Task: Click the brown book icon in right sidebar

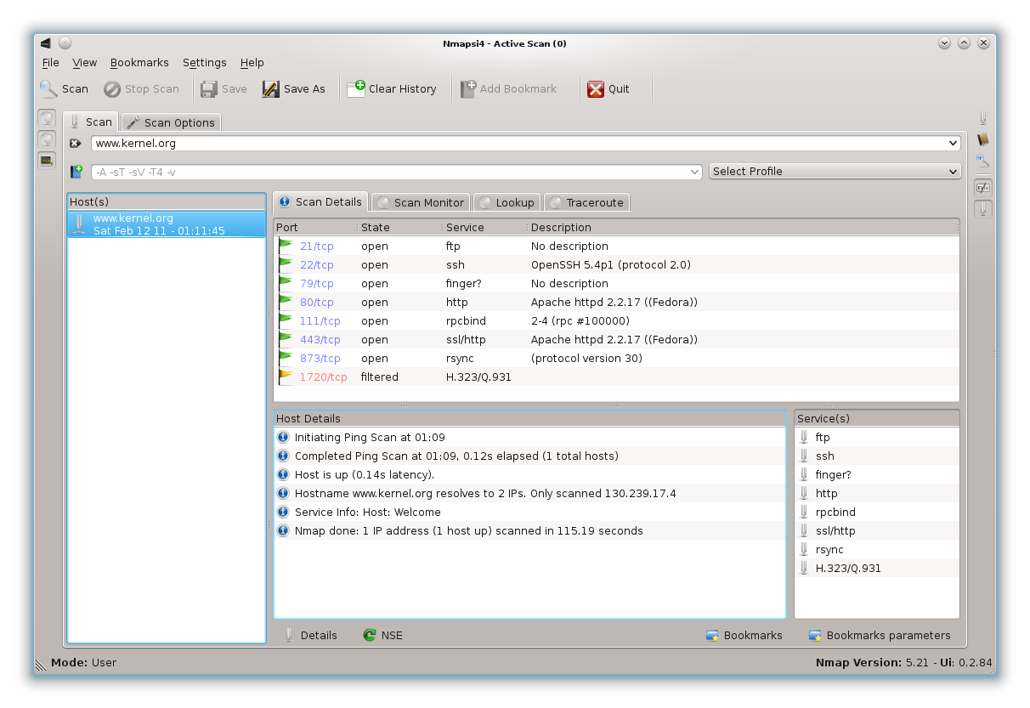Action: click(x=983, y=139)
